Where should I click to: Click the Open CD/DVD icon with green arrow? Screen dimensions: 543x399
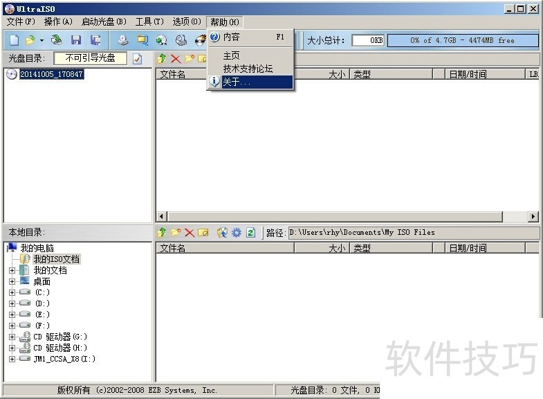57,40
